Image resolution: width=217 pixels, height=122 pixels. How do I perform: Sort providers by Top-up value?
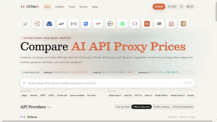coord(123,107)
